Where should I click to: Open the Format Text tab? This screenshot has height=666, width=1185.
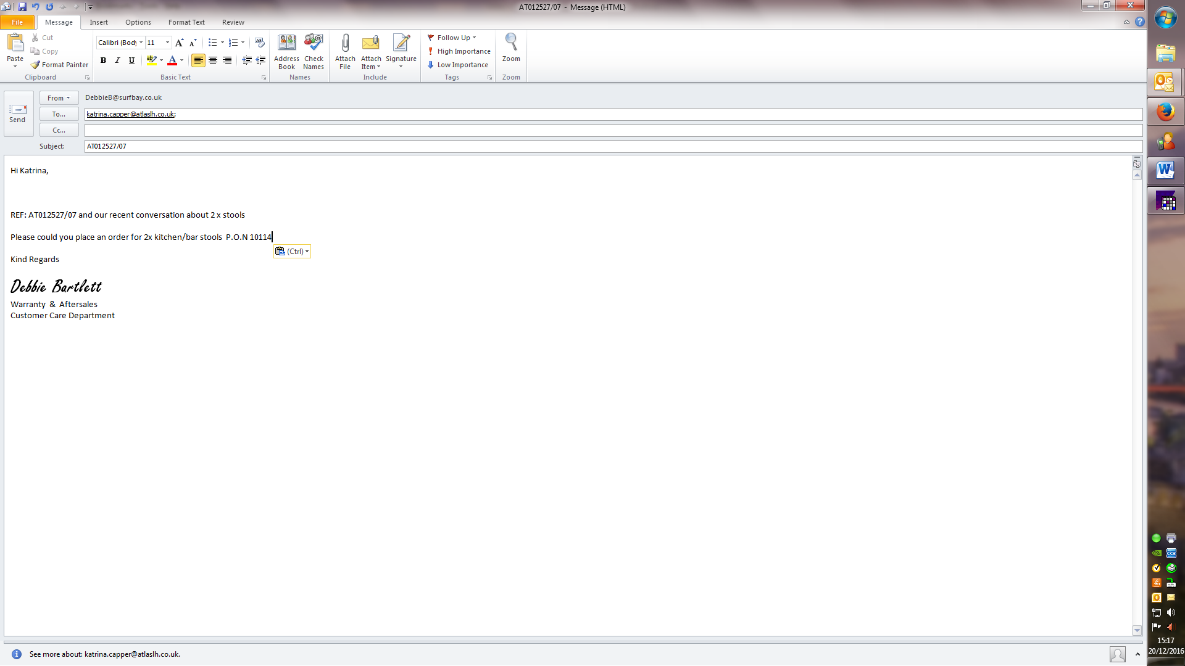click(x=186, y=22)
